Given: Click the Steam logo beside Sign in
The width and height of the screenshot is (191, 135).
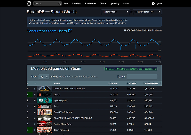Looking at the screenshot, I should tap(153, 4).
